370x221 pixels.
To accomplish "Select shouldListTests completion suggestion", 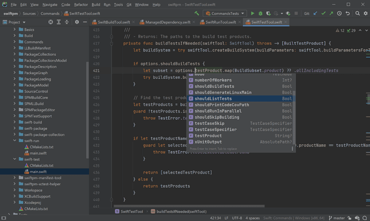I will [x=213, y=99].
